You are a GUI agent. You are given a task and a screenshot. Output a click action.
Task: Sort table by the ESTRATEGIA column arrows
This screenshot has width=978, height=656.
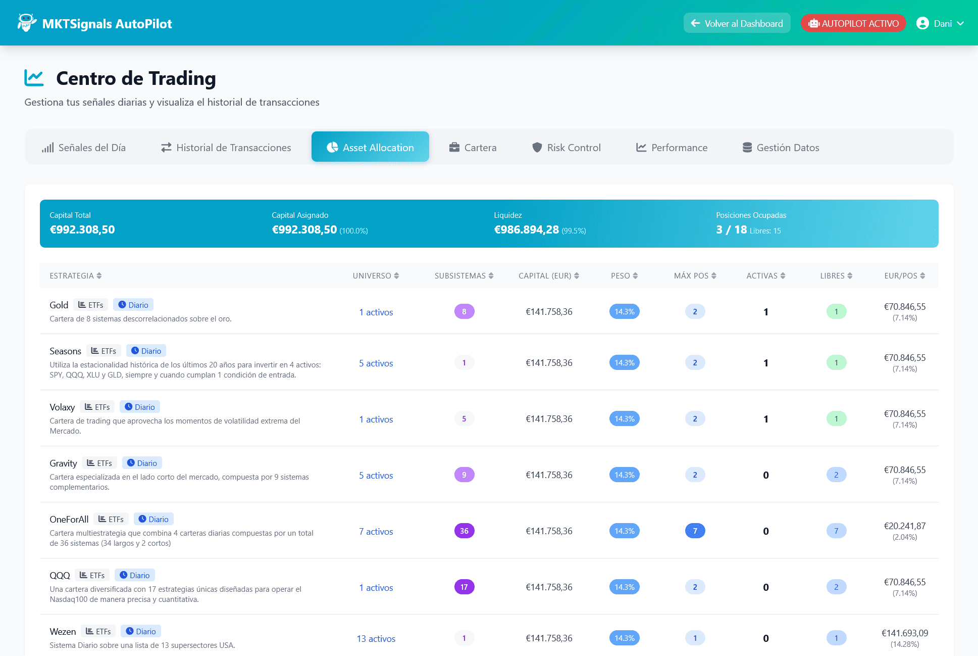coord(99,275)
